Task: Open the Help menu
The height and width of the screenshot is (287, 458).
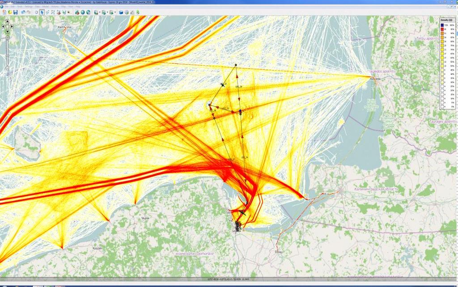Action: 78,6
